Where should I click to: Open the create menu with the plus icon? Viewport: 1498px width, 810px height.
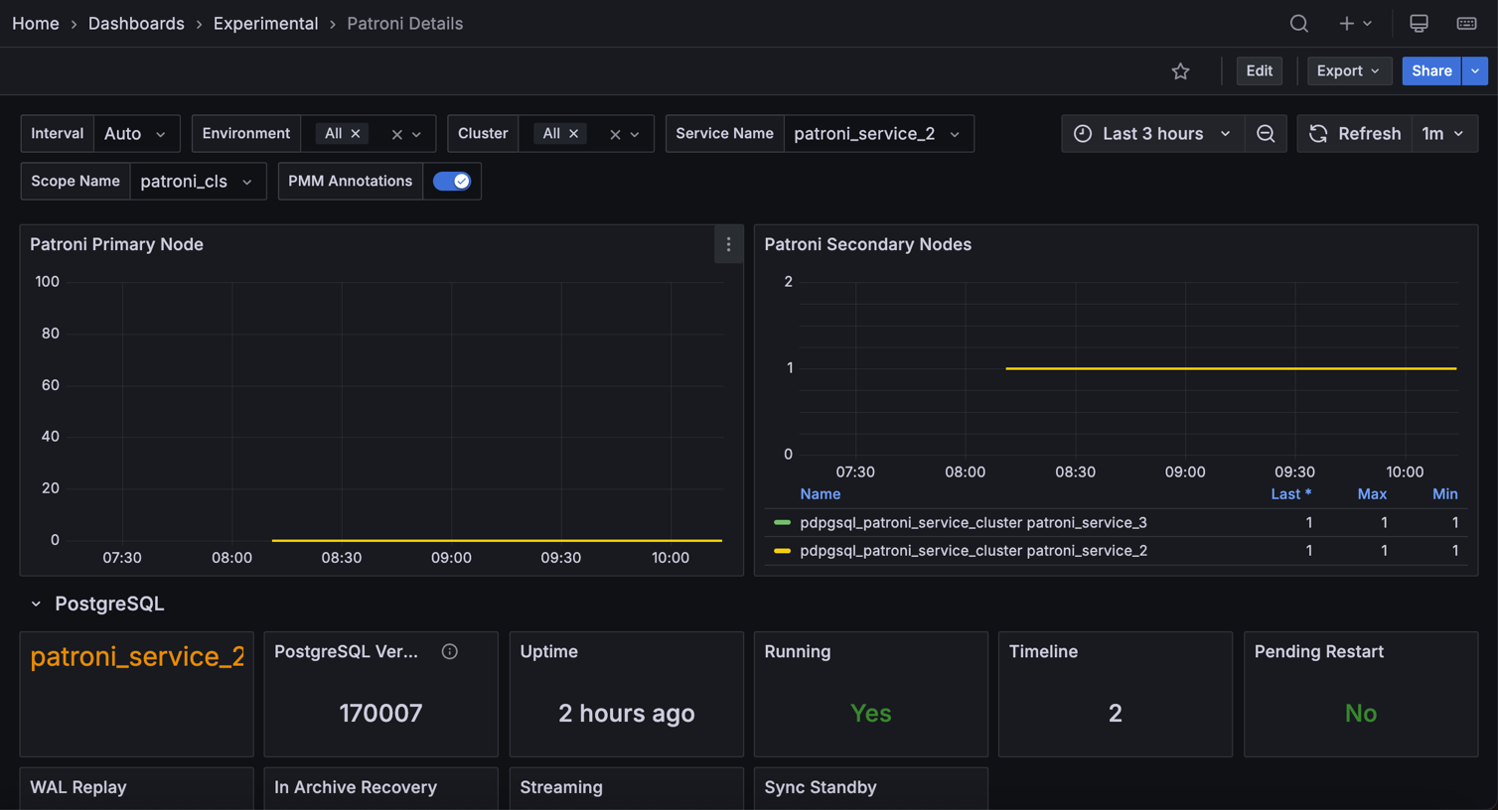(1348, 23)
